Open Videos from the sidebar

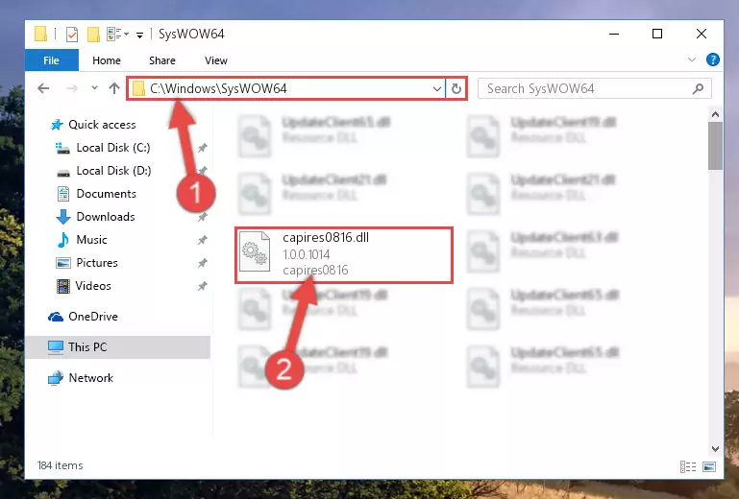[93, 286]
